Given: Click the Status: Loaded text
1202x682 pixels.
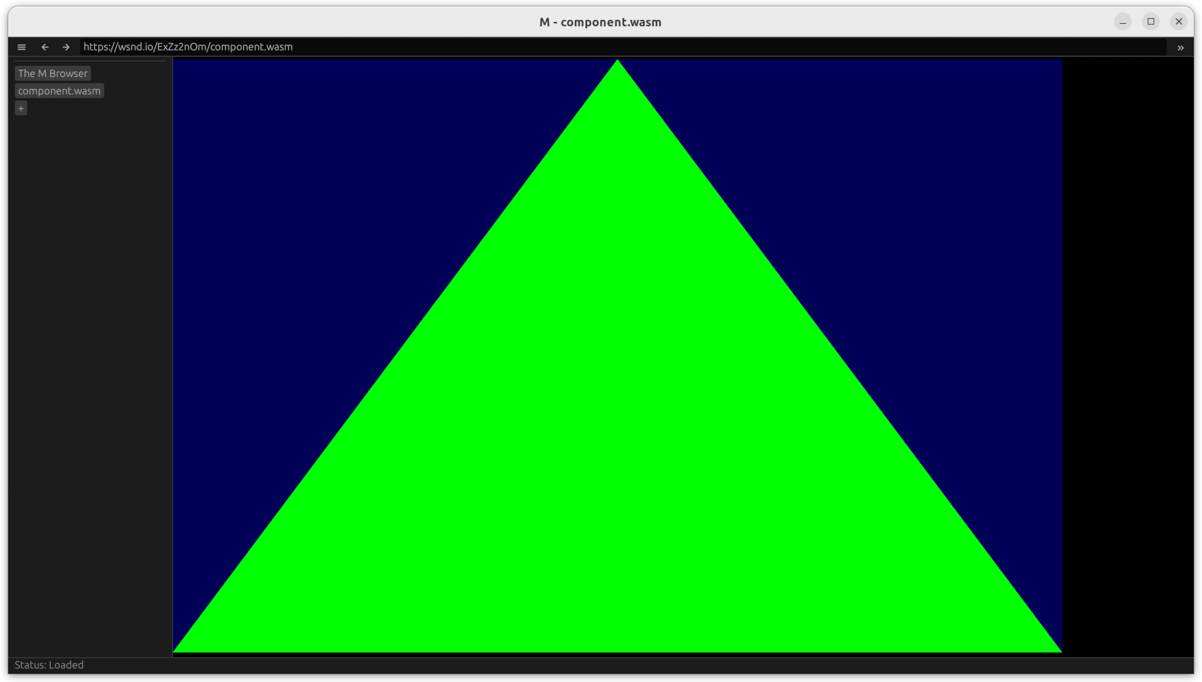Looking at the screenshot, I should click(x=49, y=665).
